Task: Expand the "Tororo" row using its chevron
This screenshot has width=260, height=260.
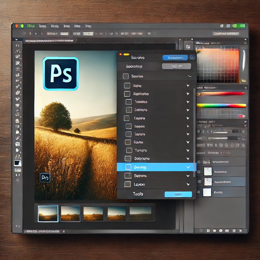Action: 188,150
